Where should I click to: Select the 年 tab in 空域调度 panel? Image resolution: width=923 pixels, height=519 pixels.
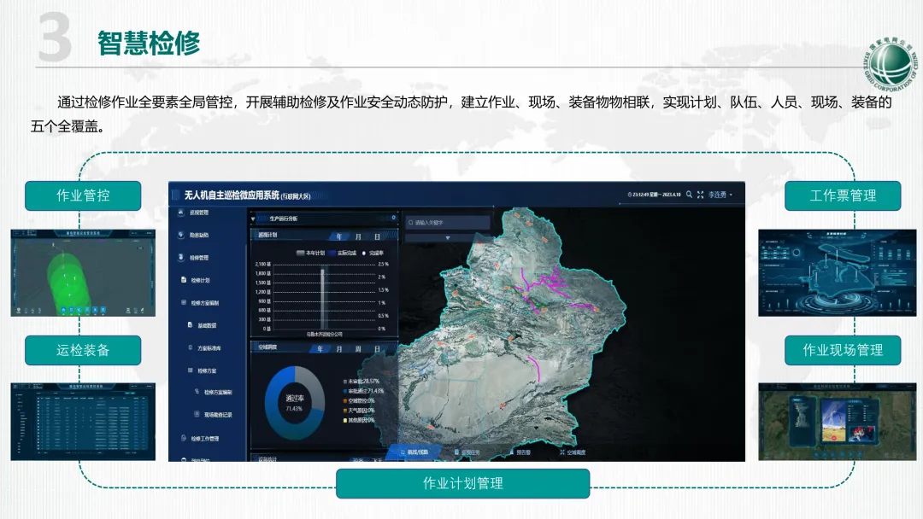pyautogui.click(x=320, y=349)
